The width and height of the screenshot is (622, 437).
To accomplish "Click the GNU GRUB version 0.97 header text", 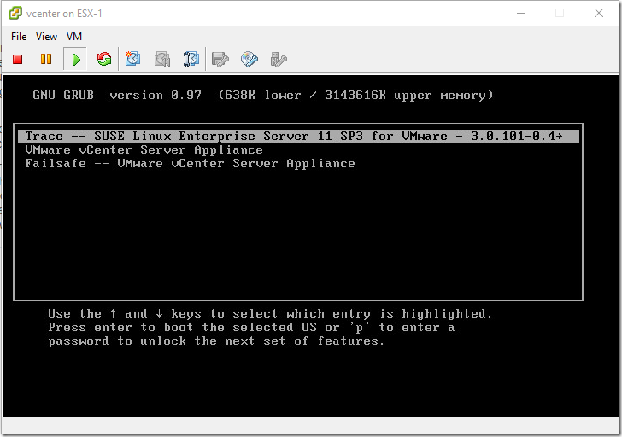I will (x=262, y=95).
